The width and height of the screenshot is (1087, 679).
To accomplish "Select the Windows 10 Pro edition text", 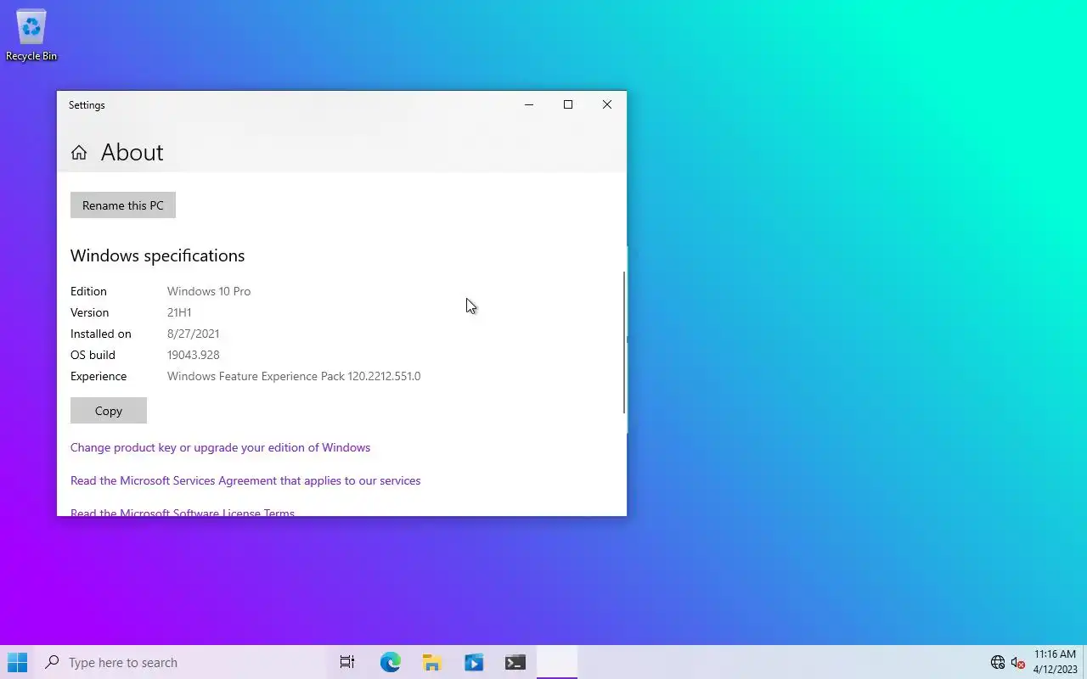I will [x=209, y=291].
